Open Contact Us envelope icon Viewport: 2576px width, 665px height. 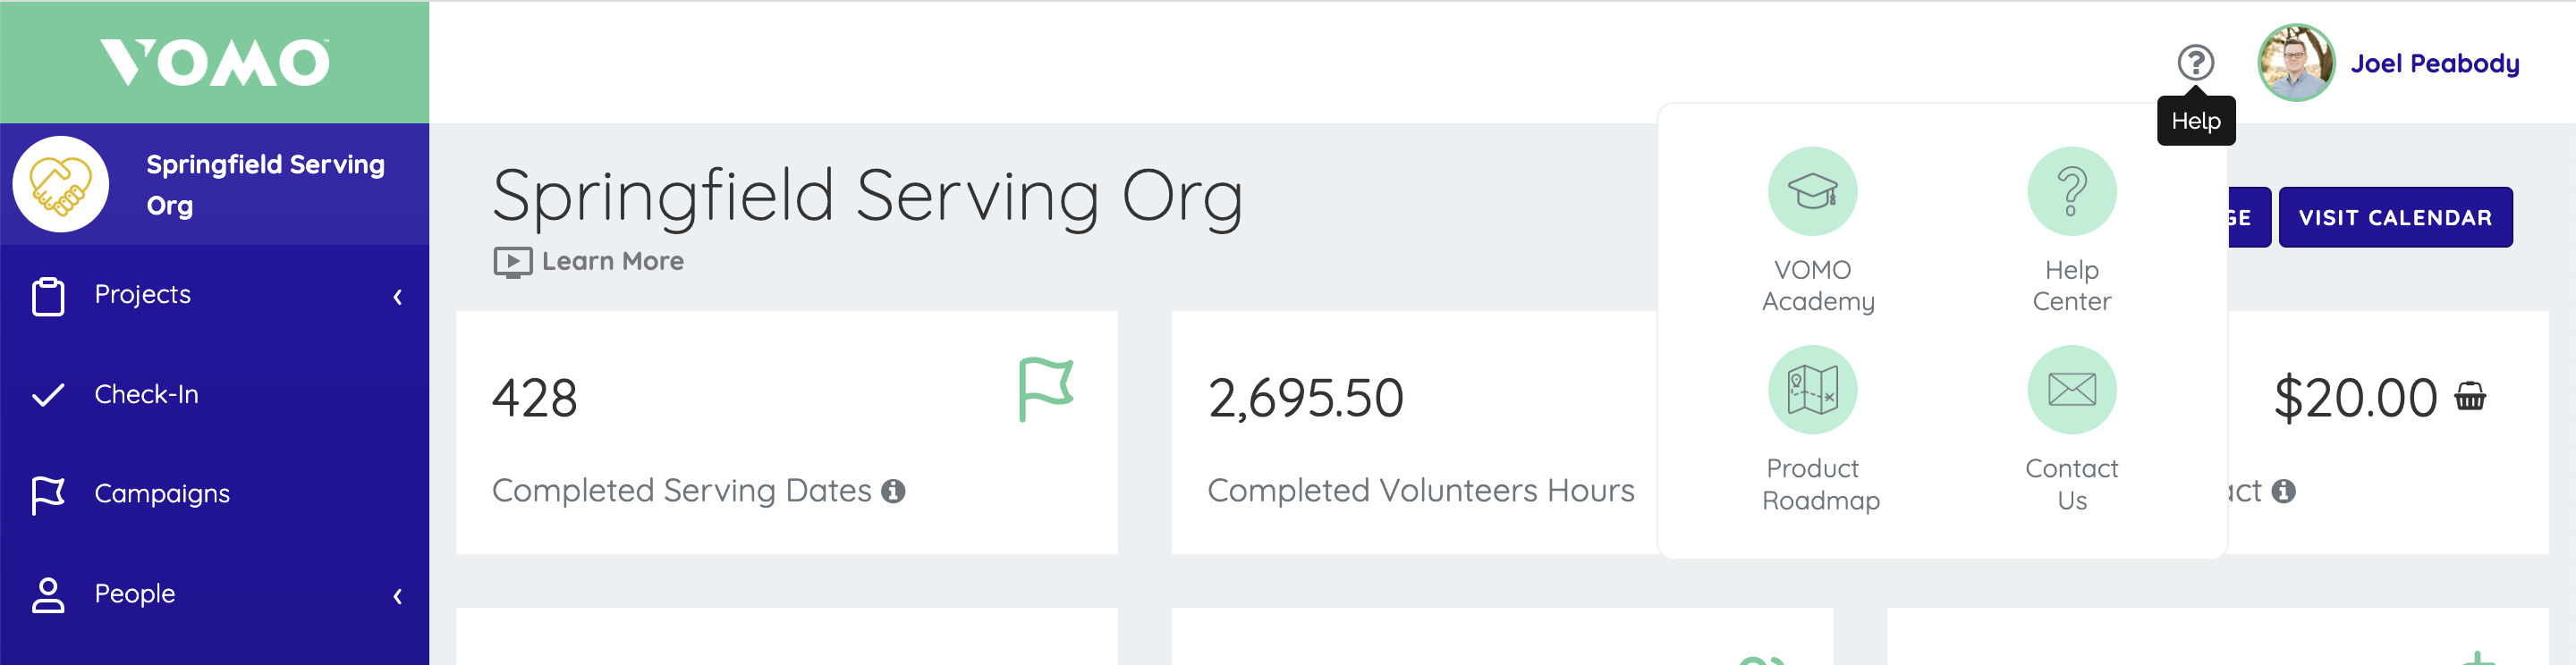[2071, 389]
